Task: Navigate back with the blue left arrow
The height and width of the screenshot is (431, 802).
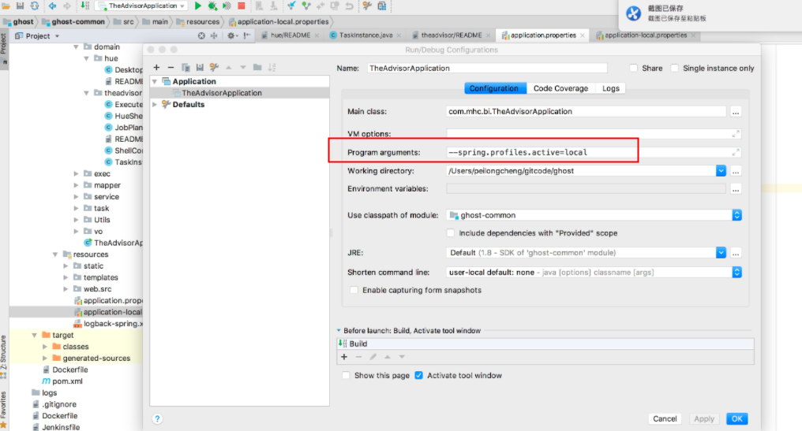Action: pos(52,6)
